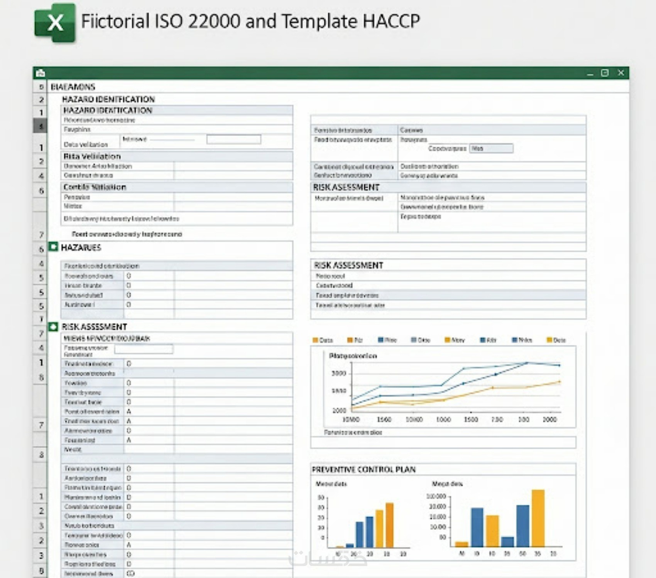
Task: Select the yellow "Mavy" legend swatch
Action: [x=447, y=340]
